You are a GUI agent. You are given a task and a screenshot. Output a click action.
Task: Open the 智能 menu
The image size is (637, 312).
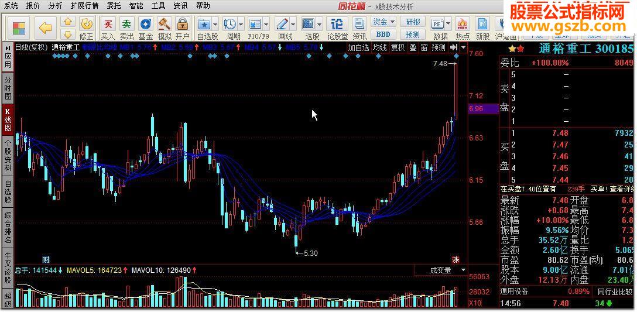(136, 6)
